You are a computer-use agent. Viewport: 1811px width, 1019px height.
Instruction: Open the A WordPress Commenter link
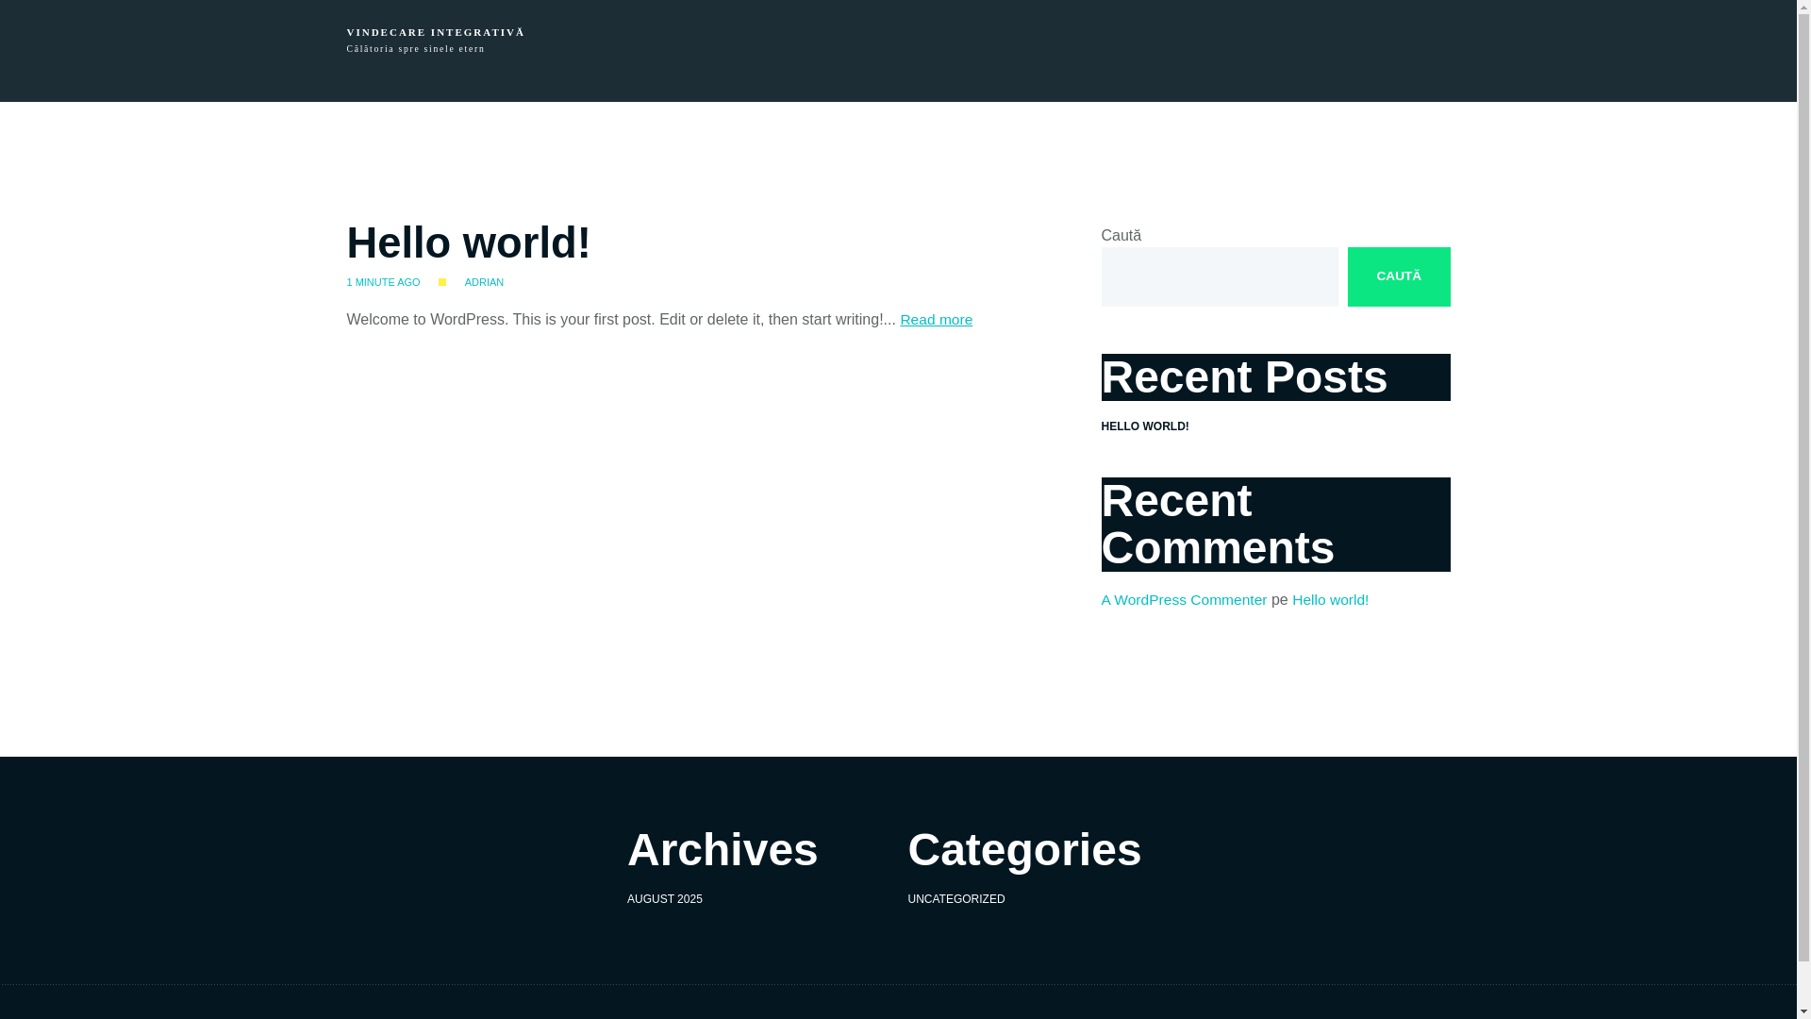(1184, 600)
